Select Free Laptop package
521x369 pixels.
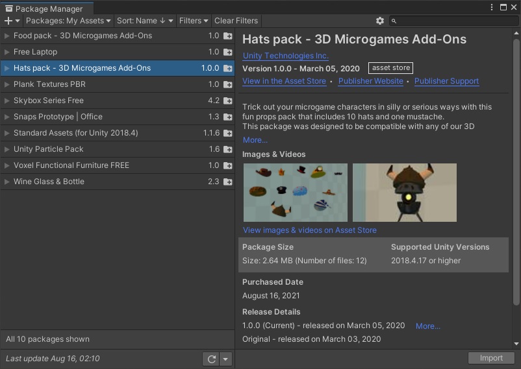point(118,52)
